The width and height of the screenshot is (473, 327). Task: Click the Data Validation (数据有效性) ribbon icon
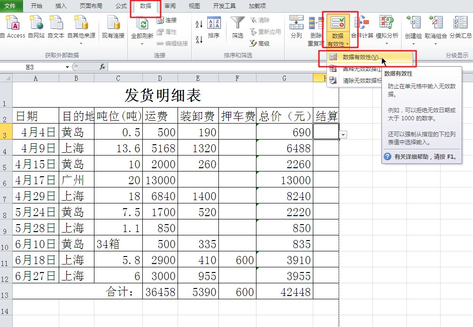click(338, 23)
